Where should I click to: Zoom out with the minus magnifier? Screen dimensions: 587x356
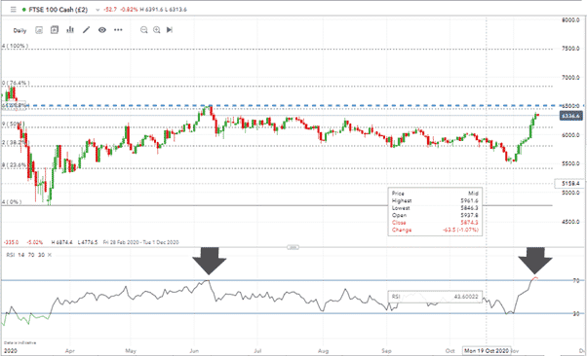(x=143, y=30)
